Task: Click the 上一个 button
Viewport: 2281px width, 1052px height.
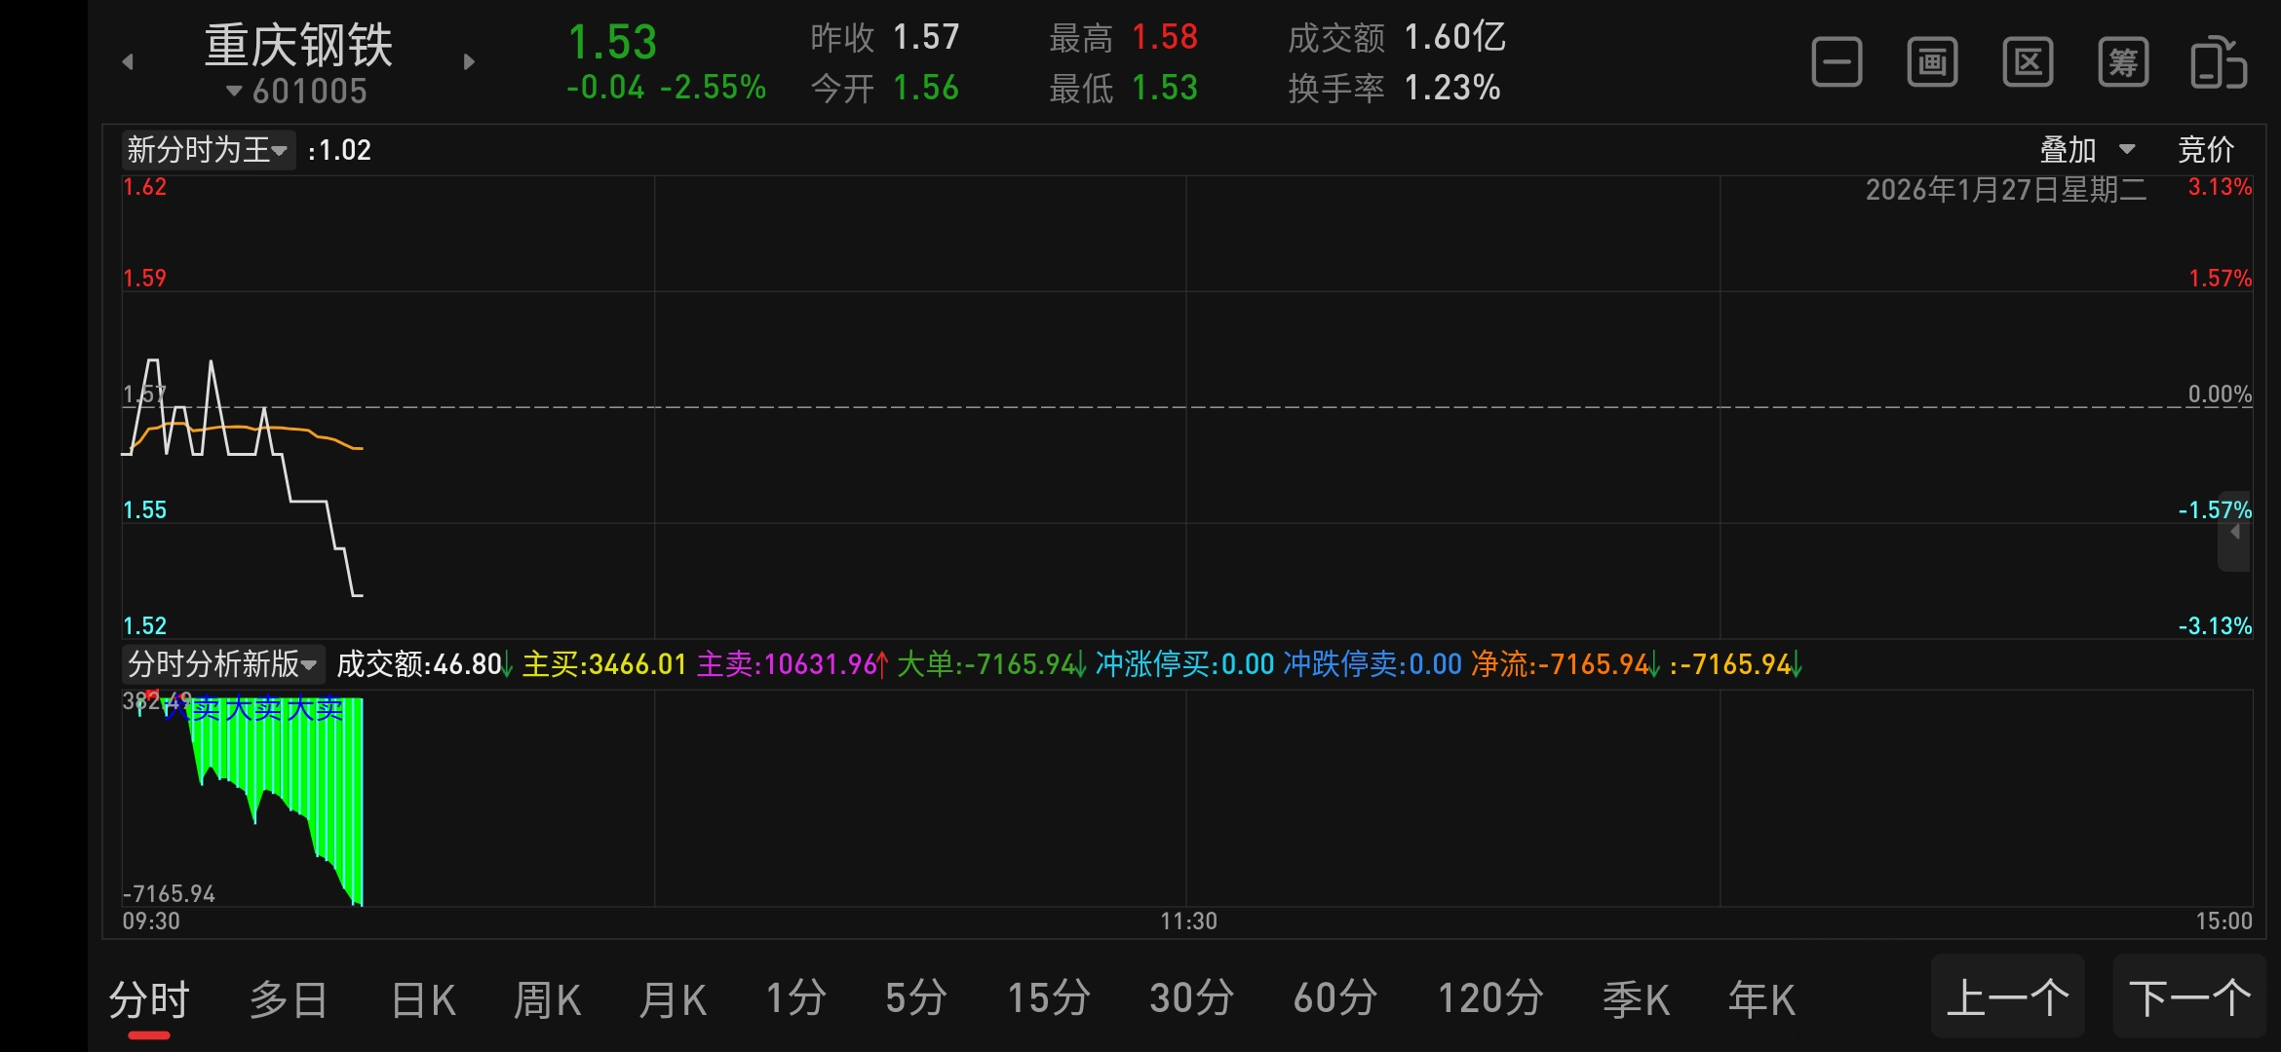Action: tap(2007, 997)
